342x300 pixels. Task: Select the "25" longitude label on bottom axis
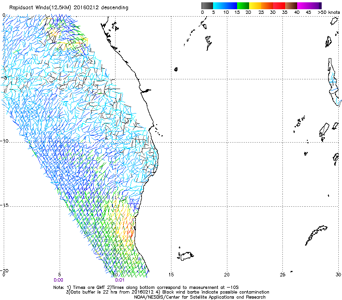coord(283,275)
